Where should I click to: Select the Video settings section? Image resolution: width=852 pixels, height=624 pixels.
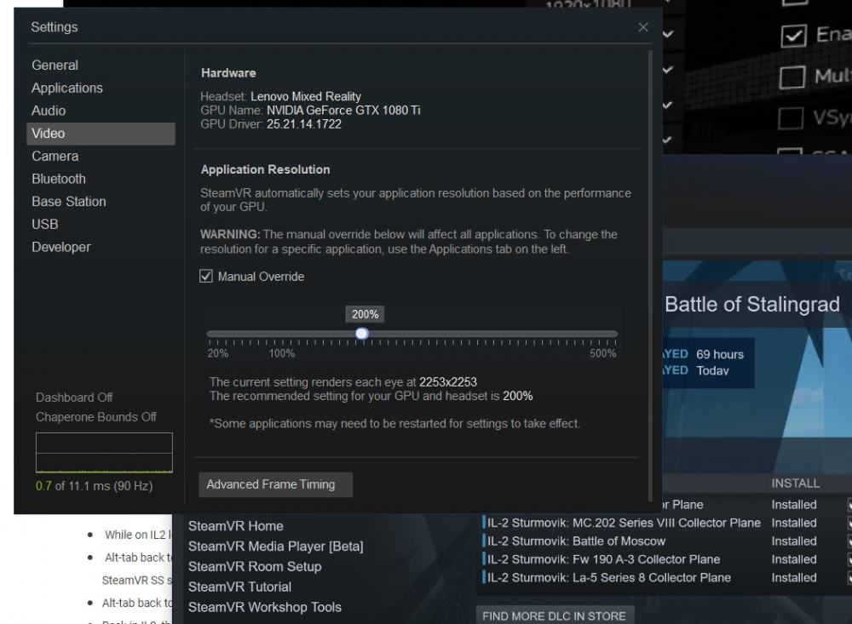pos(101,134)
